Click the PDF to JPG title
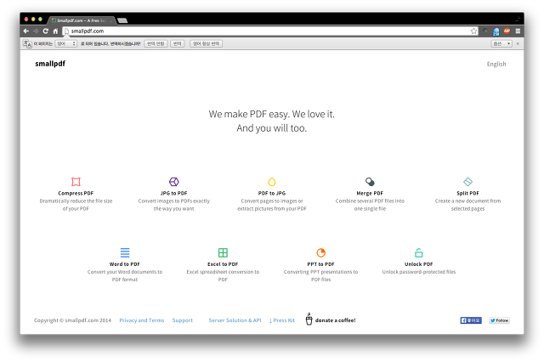544x362 pixels. (272, 193)
